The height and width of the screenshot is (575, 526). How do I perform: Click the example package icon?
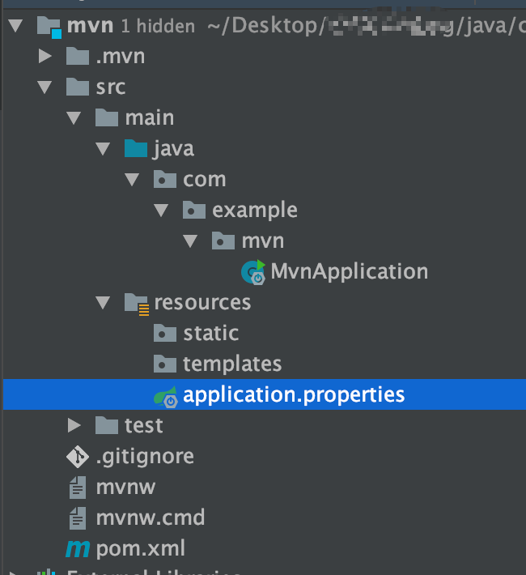(194, 210)
